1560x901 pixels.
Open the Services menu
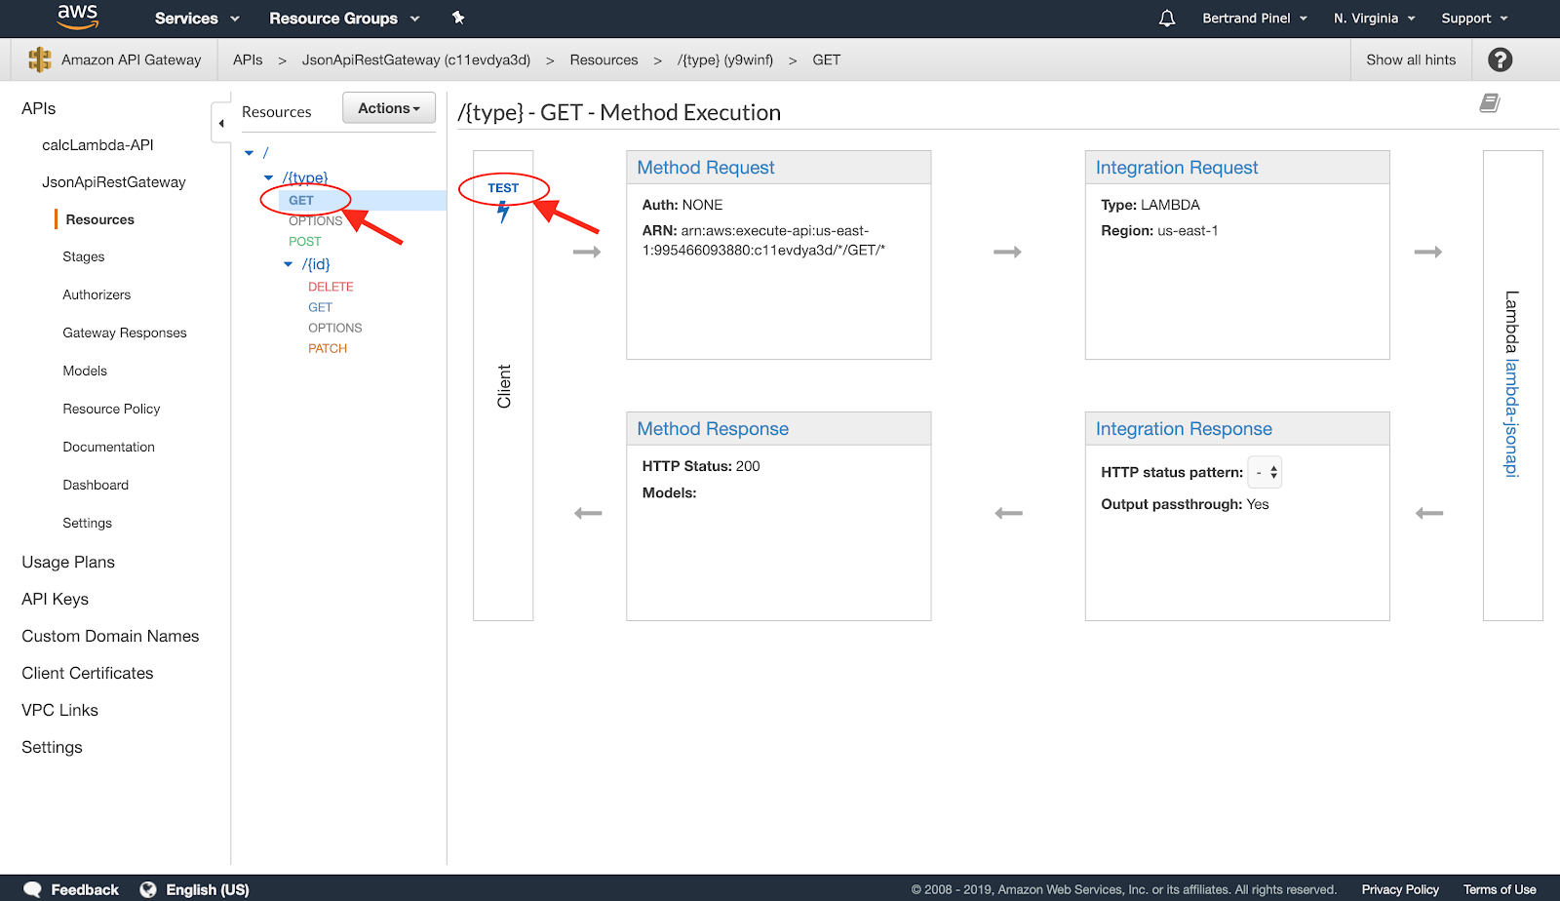(196, 19)
